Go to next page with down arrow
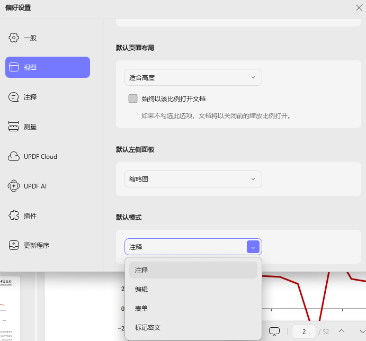The width and height of the screenshot is (366, 341). [x=362, y=331]
